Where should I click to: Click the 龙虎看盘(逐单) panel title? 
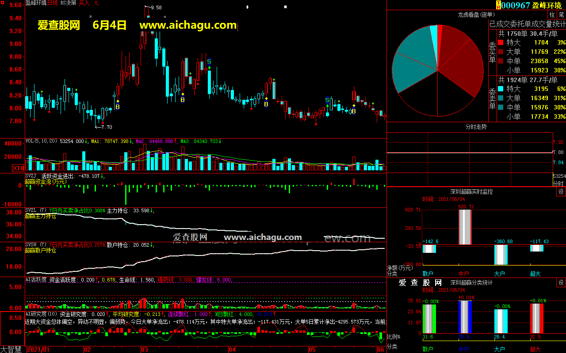click(477, 15)
